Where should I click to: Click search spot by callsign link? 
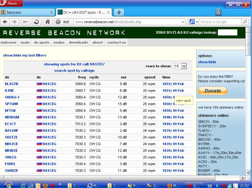pos(74,70)
